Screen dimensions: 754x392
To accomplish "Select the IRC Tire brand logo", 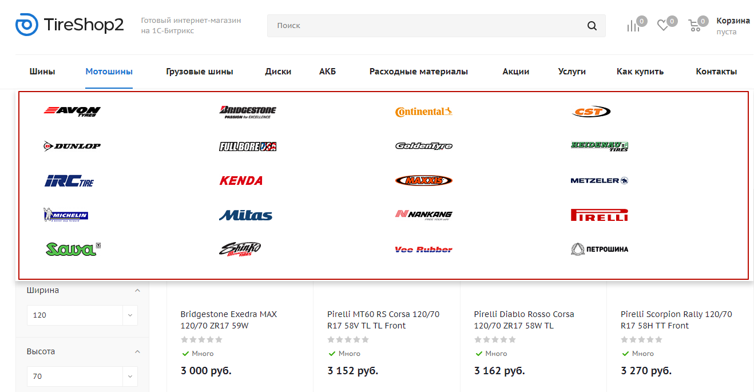I will (69, 181).
